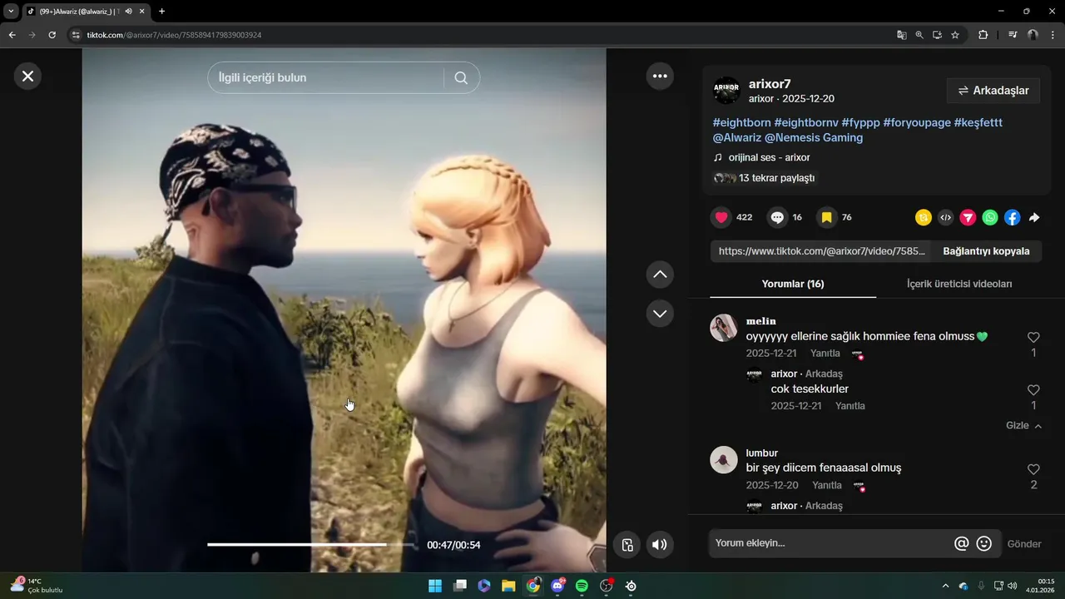Open more share options arrow
The image size is (1065, 599).
[x=1034, y=217]
